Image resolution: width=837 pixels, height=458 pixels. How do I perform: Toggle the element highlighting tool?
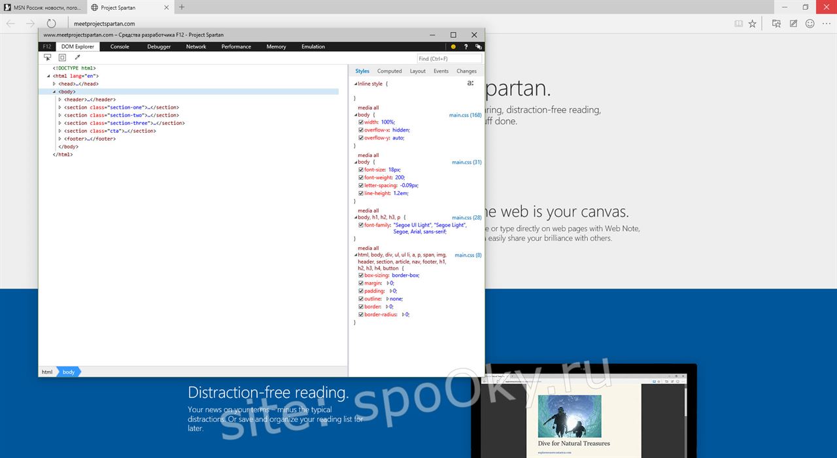click(x=62, y=57)
